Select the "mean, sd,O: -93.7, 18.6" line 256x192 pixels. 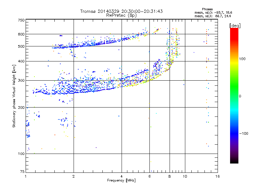point(213,12)
